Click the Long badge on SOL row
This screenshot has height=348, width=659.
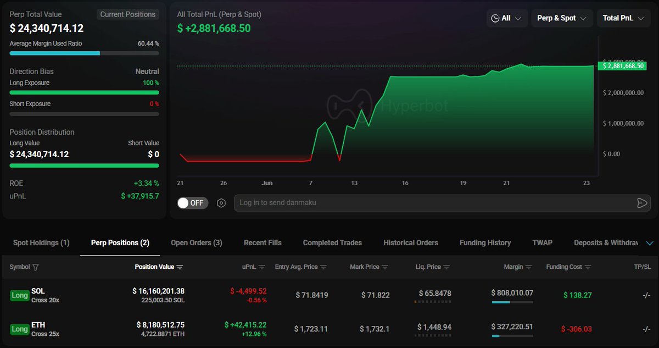[x=19, y=295]
